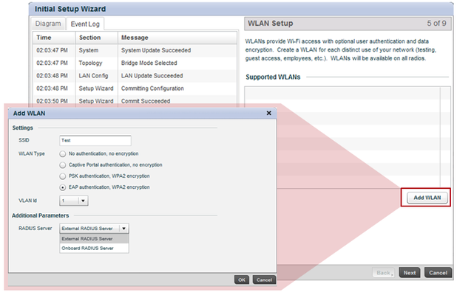This screenshot has width=457, height=295.
Task: Click the WLAN Setup panel heading
Action: 270,24
